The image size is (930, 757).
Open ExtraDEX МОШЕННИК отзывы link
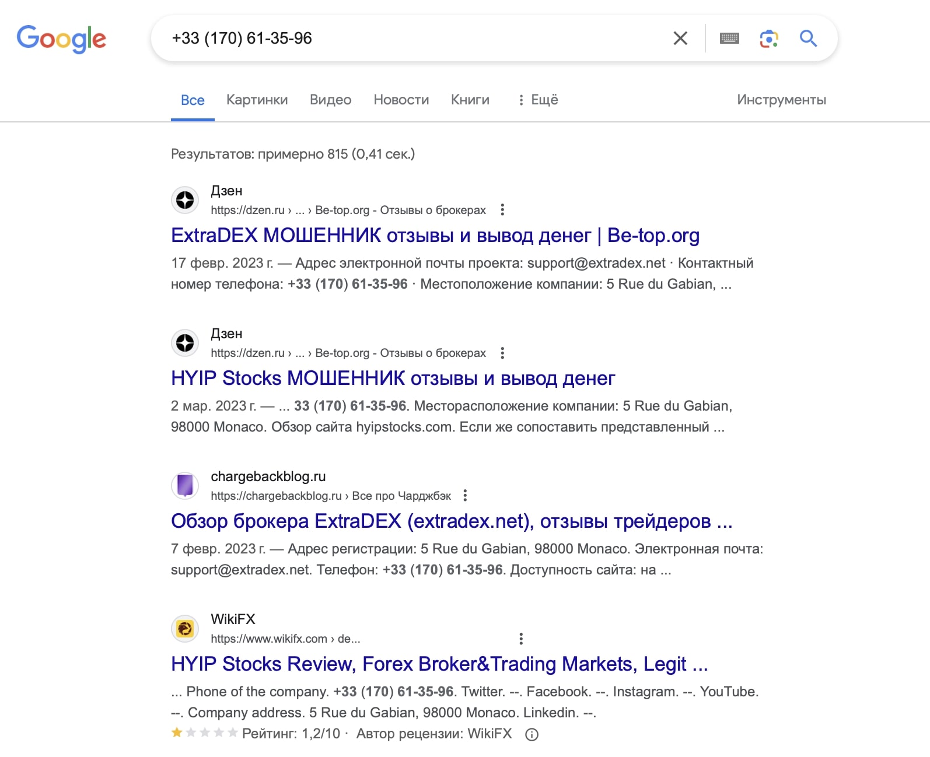point(435,236)
